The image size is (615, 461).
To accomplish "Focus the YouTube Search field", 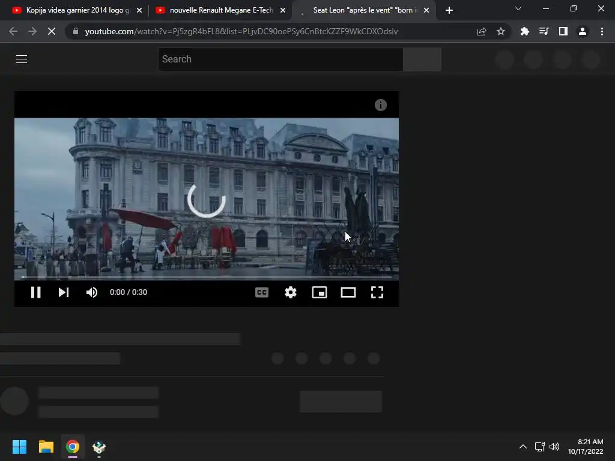I will click(280, 59).
